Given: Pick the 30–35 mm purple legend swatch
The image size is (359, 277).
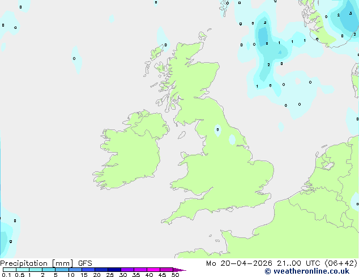Looking at the screenshot, I should 127,270.
